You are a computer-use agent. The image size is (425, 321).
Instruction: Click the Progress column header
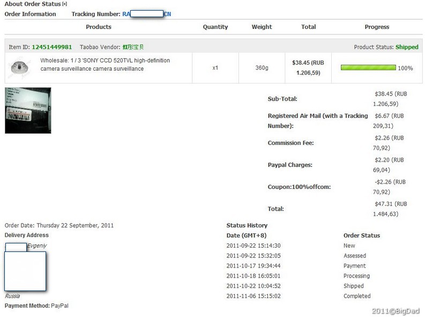(x=377, y=27)
